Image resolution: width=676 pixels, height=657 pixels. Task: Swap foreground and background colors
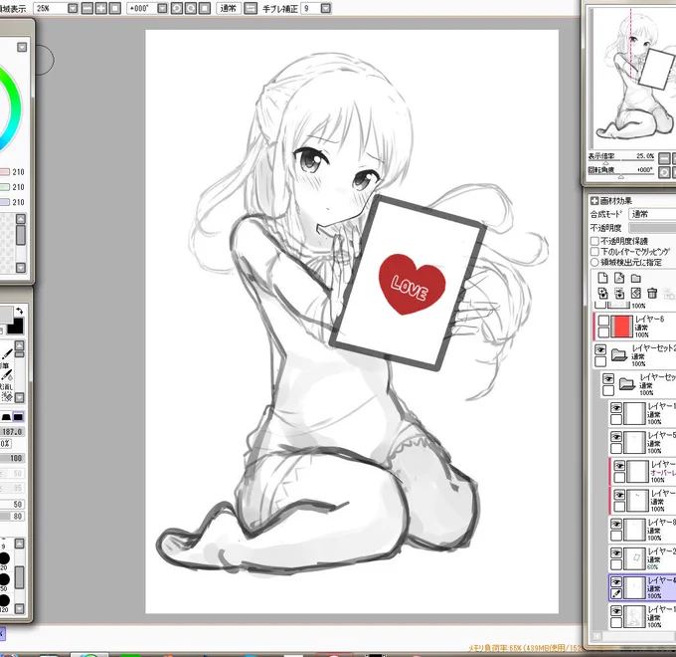click(x=19, y=311)
